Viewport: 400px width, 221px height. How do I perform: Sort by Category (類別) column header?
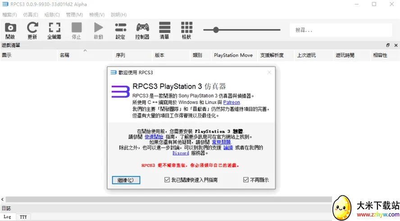[x=201, y=55]
